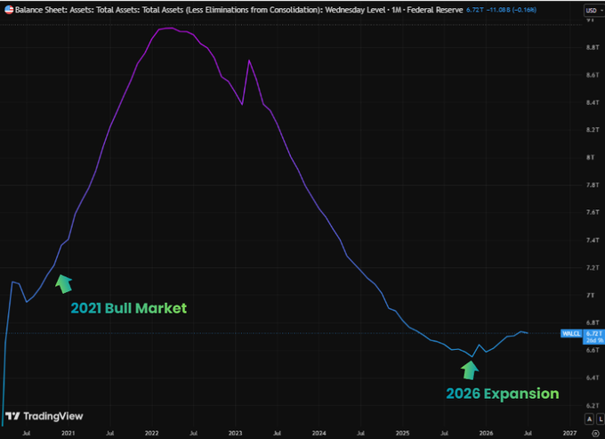Screen dimensions: 605x439
Task: Click the 6.4T price axis label
Action: coord(593,378)
